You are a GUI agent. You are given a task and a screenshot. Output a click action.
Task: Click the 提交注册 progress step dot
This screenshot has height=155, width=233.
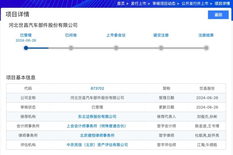click(x=161, y=48)
